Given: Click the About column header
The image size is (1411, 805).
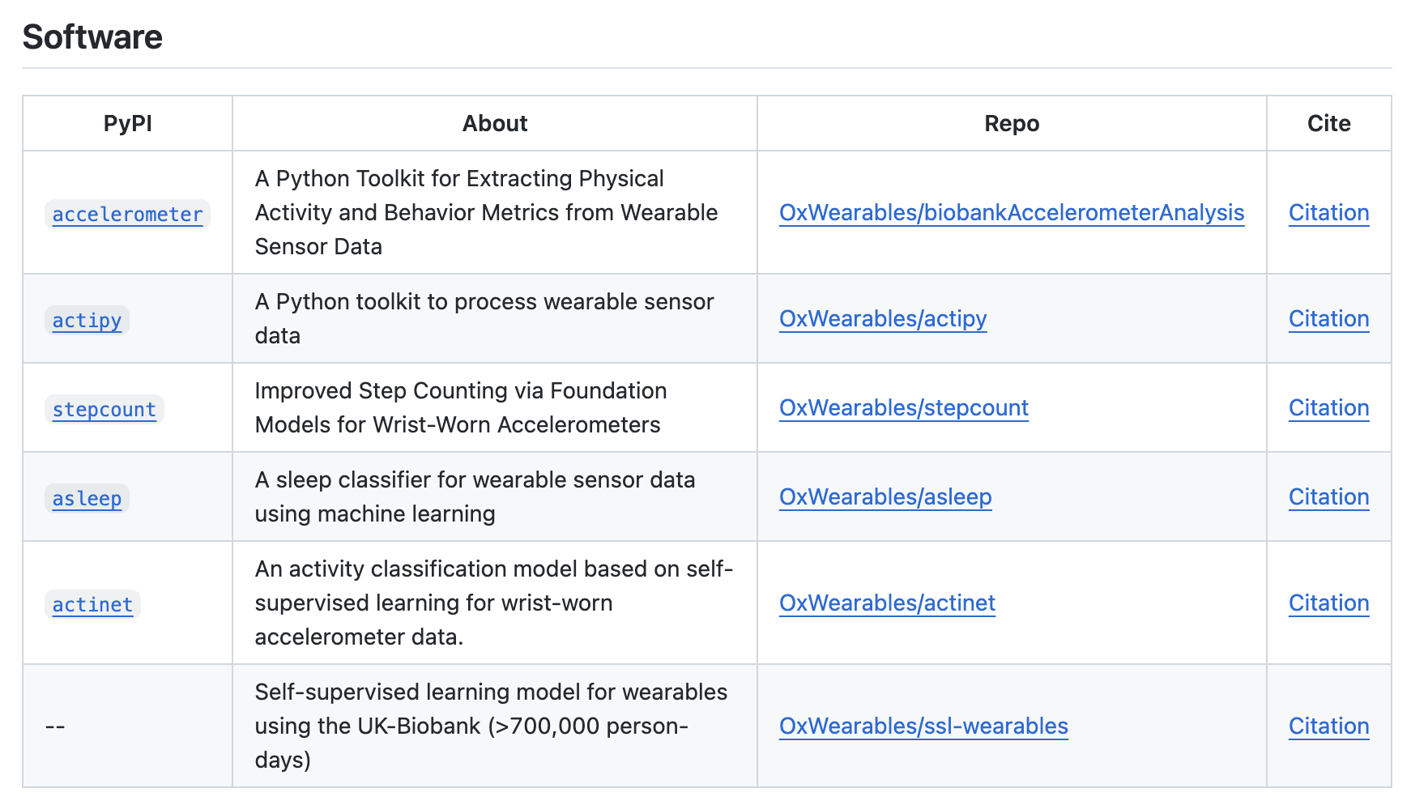Looking at the screenshot, I should (x=495, y=123).
